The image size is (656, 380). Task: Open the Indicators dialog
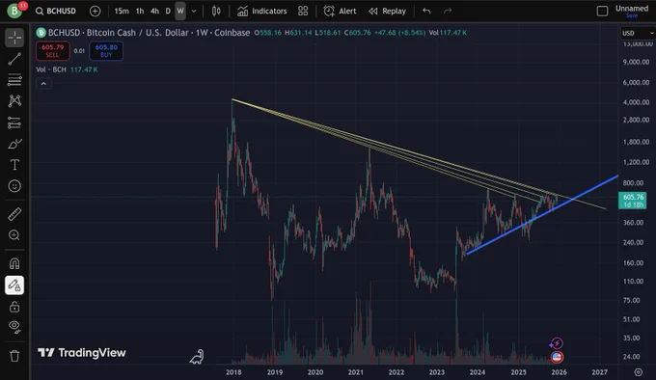[262, 12]
